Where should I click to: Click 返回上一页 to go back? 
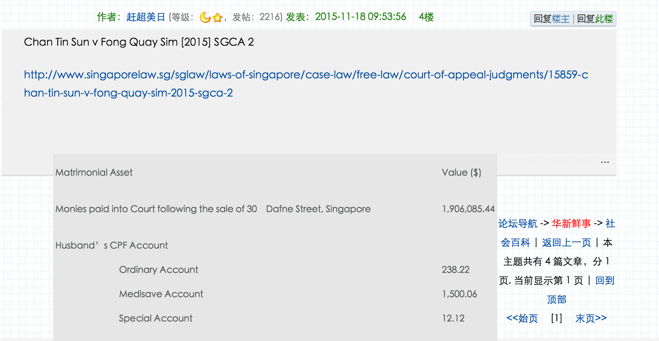566,243
